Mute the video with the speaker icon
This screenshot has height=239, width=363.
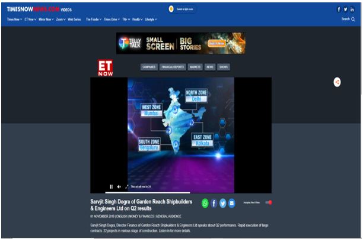(119, 186)
